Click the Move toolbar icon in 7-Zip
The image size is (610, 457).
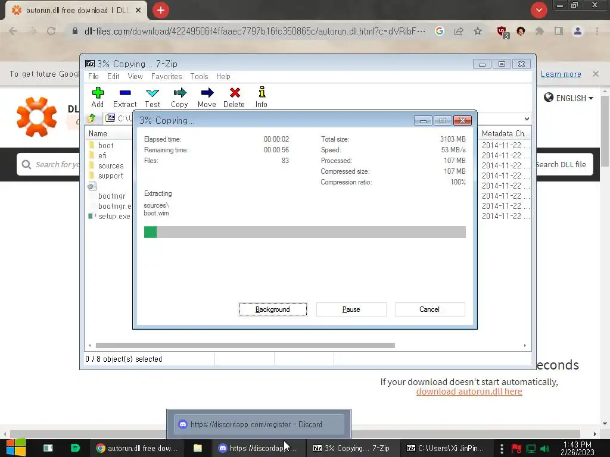pos(207,97)
